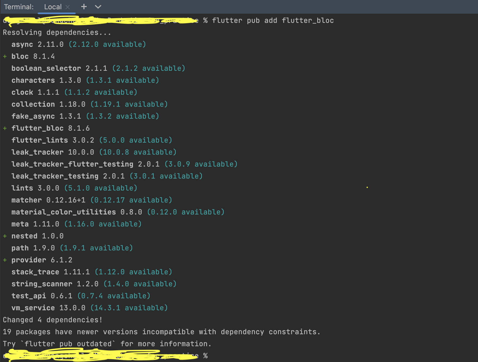Viewport: 478px width, 362px height.
Task: Click the 'leak_tracker_flutter_testing 2.0.1' line
Action: coord(125,164)
